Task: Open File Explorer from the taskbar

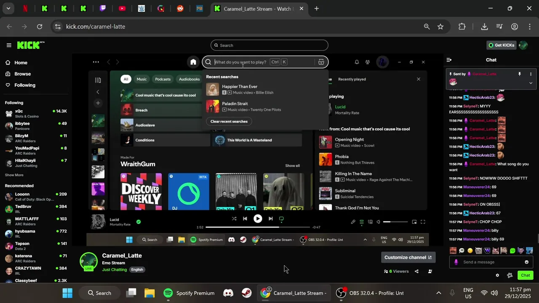Action: pyautogui.click(x=149, y=293)
